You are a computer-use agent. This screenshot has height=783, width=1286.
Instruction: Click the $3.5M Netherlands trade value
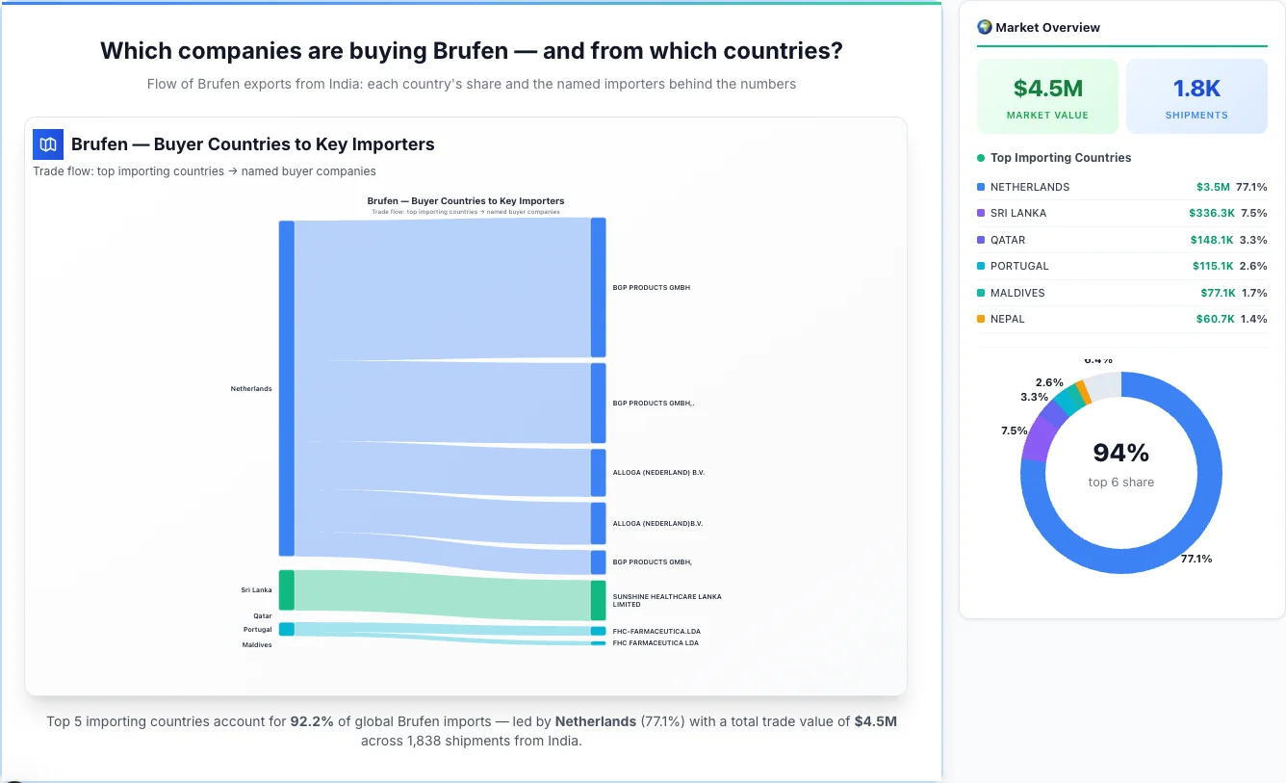tap(1211, 186)
